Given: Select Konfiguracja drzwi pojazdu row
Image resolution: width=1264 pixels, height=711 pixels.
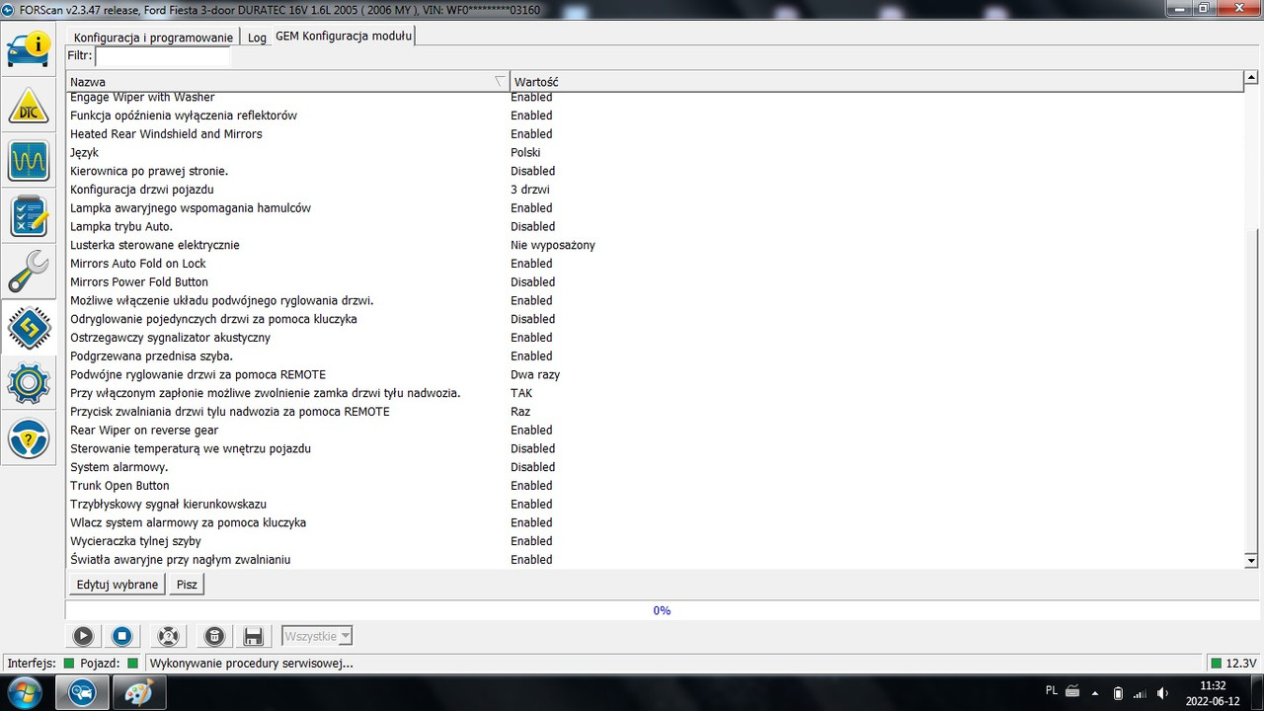Looking at the screenshot, I should [x=655, y=190].
